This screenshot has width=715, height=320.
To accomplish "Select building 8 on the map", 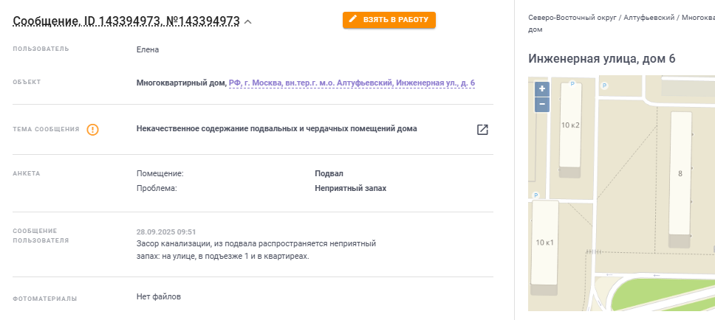I will tap(680, 173).
